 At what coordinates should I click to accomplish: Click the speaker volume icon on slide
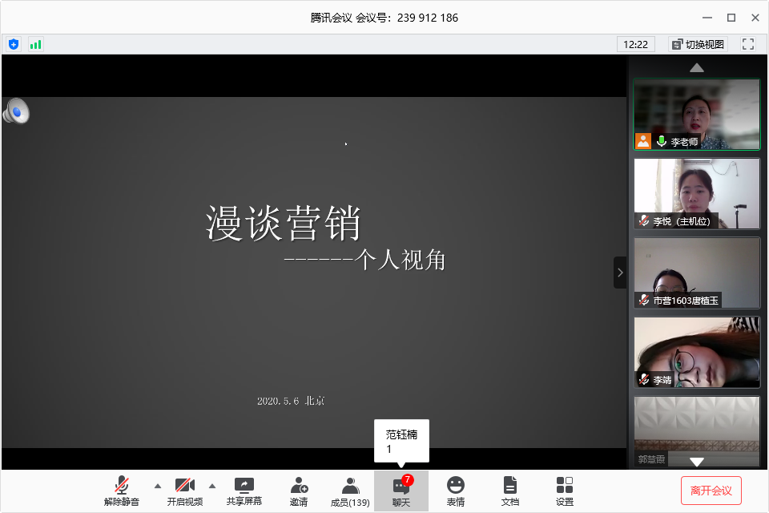point(15,111)
